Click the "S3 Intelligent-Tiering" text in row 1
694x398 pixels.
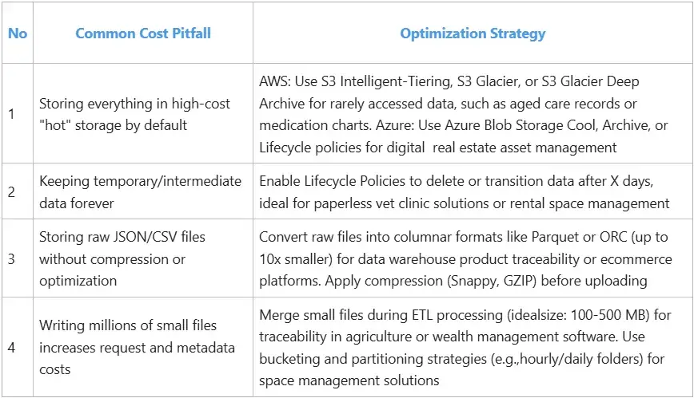coord(377,82)
